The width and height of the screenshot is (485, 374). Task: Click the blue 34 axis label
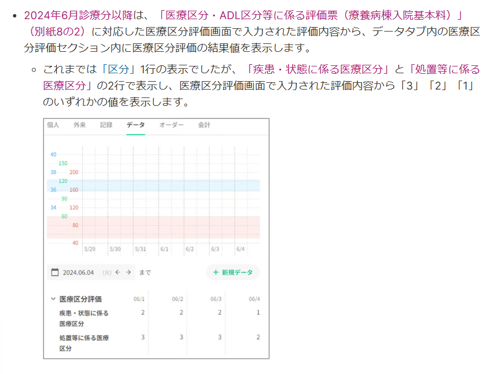[53, 208]
